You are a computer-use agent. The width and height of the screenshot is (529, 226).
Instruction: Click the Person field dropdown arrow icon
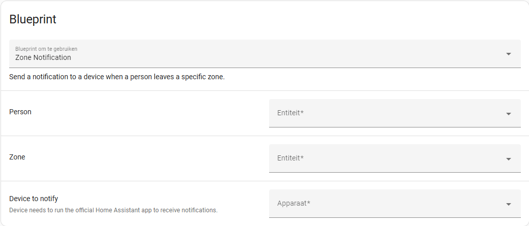coord(509,114)
